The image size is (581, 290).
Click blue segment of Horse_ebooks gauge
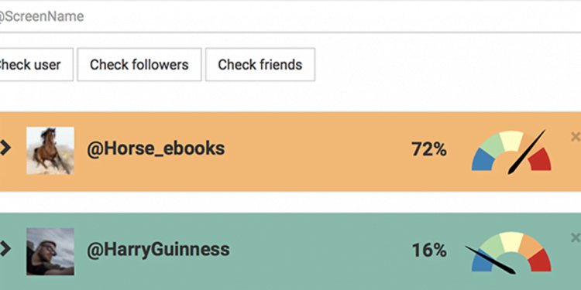coord(483,160)
